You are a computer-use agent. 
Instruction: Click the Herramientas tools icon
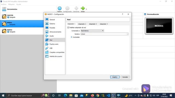[x=4, y=9]
